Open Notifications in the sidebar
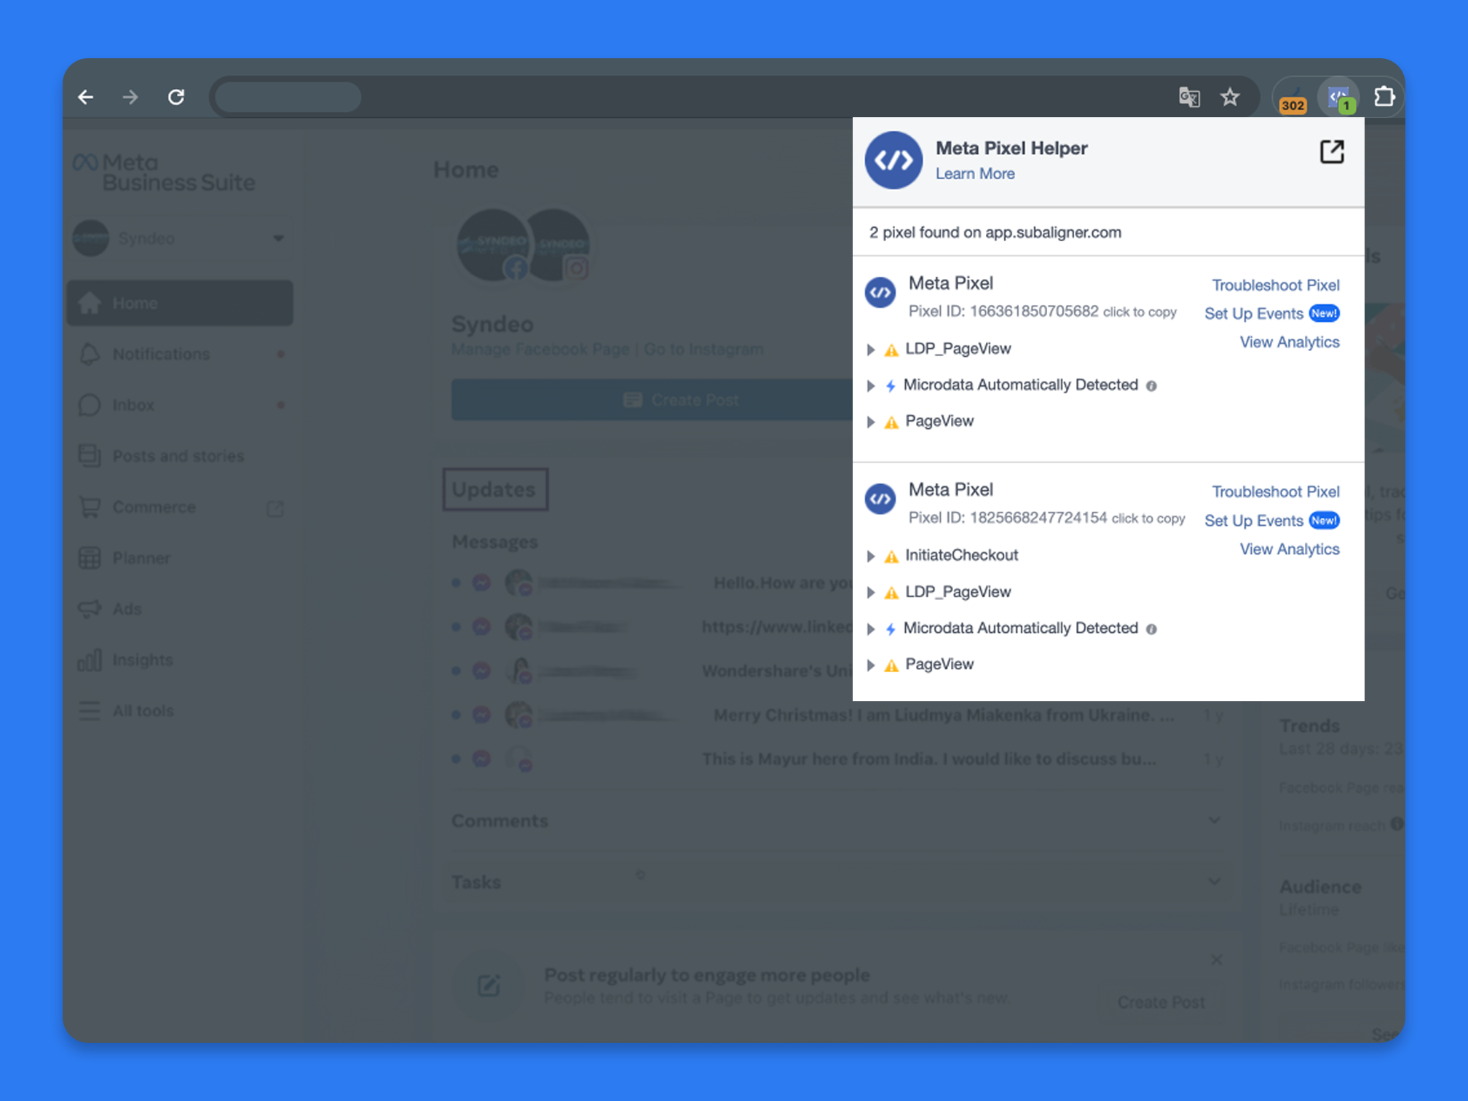The width and height of the screenshot is (1468, 1101). 180,354
